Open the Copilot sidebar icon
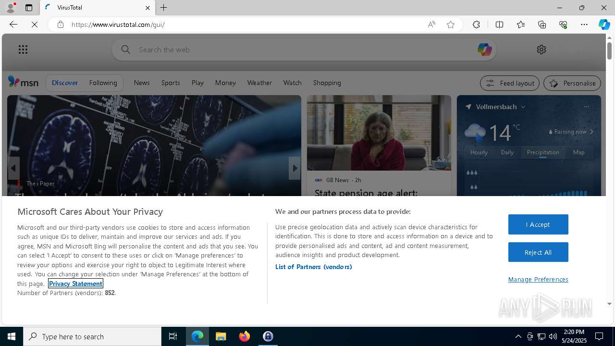Image resolution: width=615 pixels, height=346 pixels. click(604, 25)
